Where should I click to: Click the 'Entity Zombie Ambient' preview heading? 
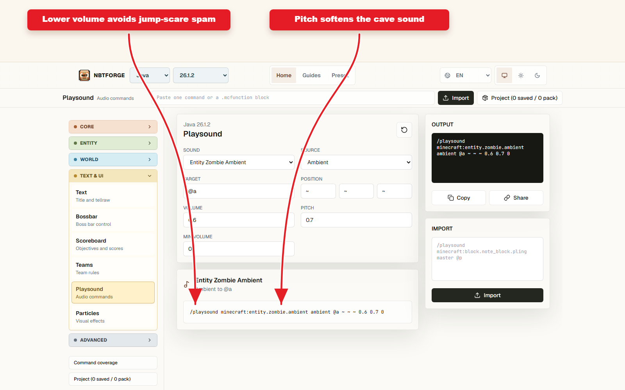point(229,280)
